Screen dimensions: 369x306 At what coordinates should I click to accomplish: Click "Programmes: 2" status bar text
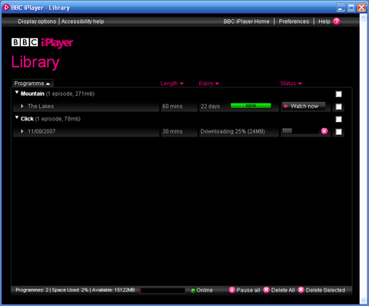pyautogui.click(x=32, y=290)
